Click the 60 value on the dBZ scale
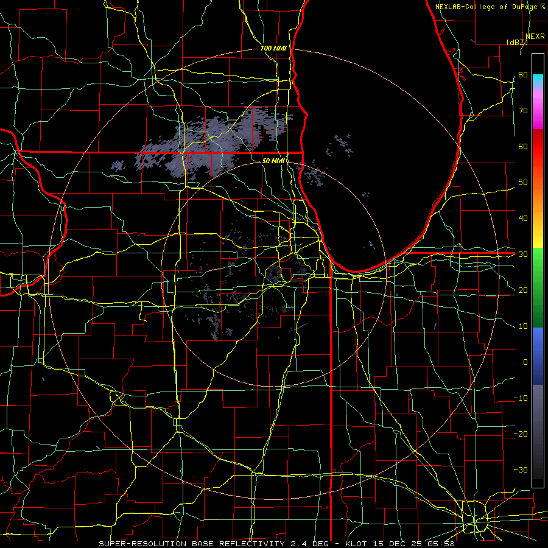 [523, 146]
